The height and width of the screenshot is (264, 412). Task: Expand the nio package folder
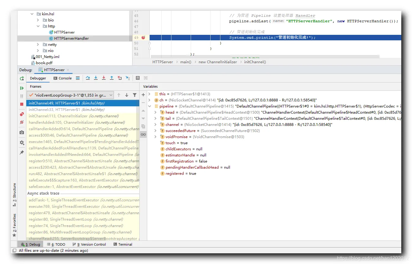(x=38, y=51)
